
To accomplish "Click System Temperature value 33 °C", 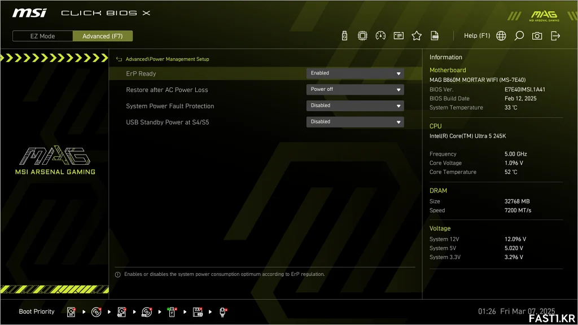I will [511, 108].
